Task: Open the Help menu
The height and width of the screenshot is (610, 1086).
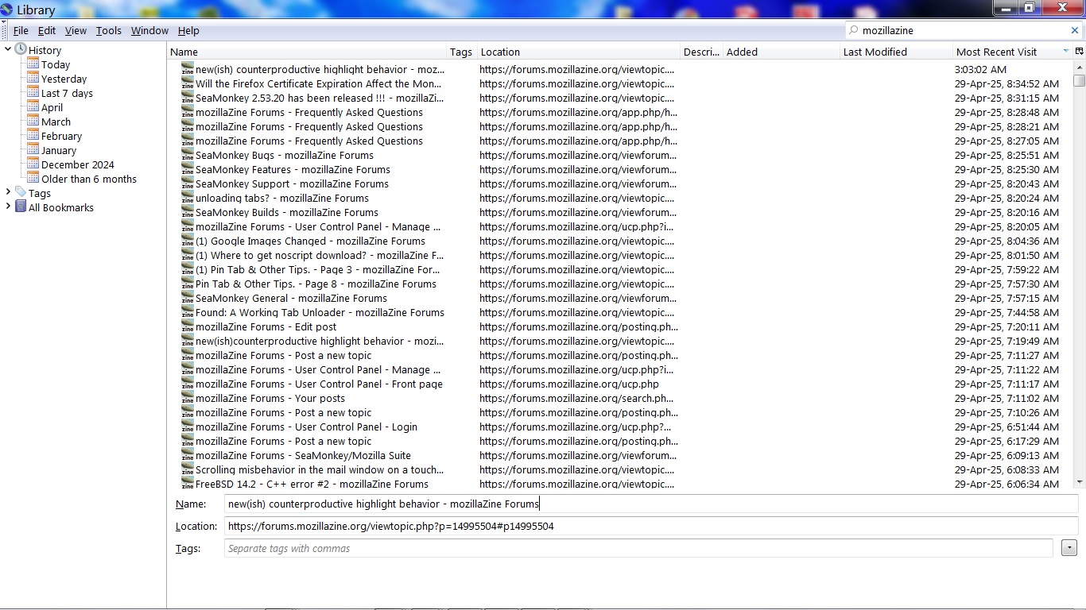Action: (x=188, y=30)
